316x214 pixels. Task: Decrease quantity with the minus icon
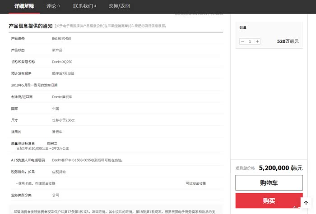[243, 41]
